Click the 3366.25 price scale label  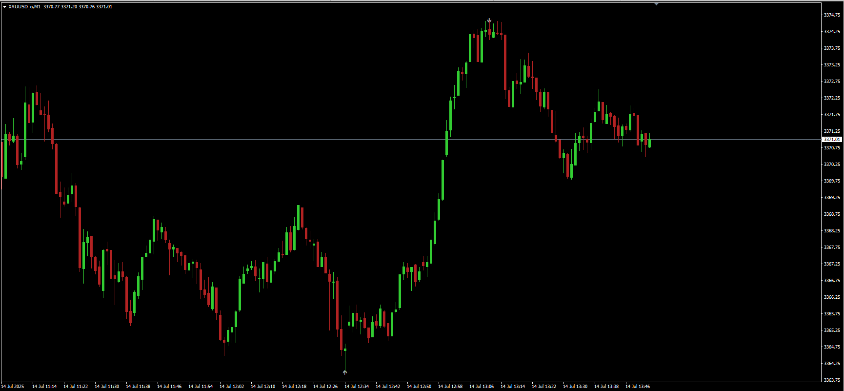(x=832, y=297)
